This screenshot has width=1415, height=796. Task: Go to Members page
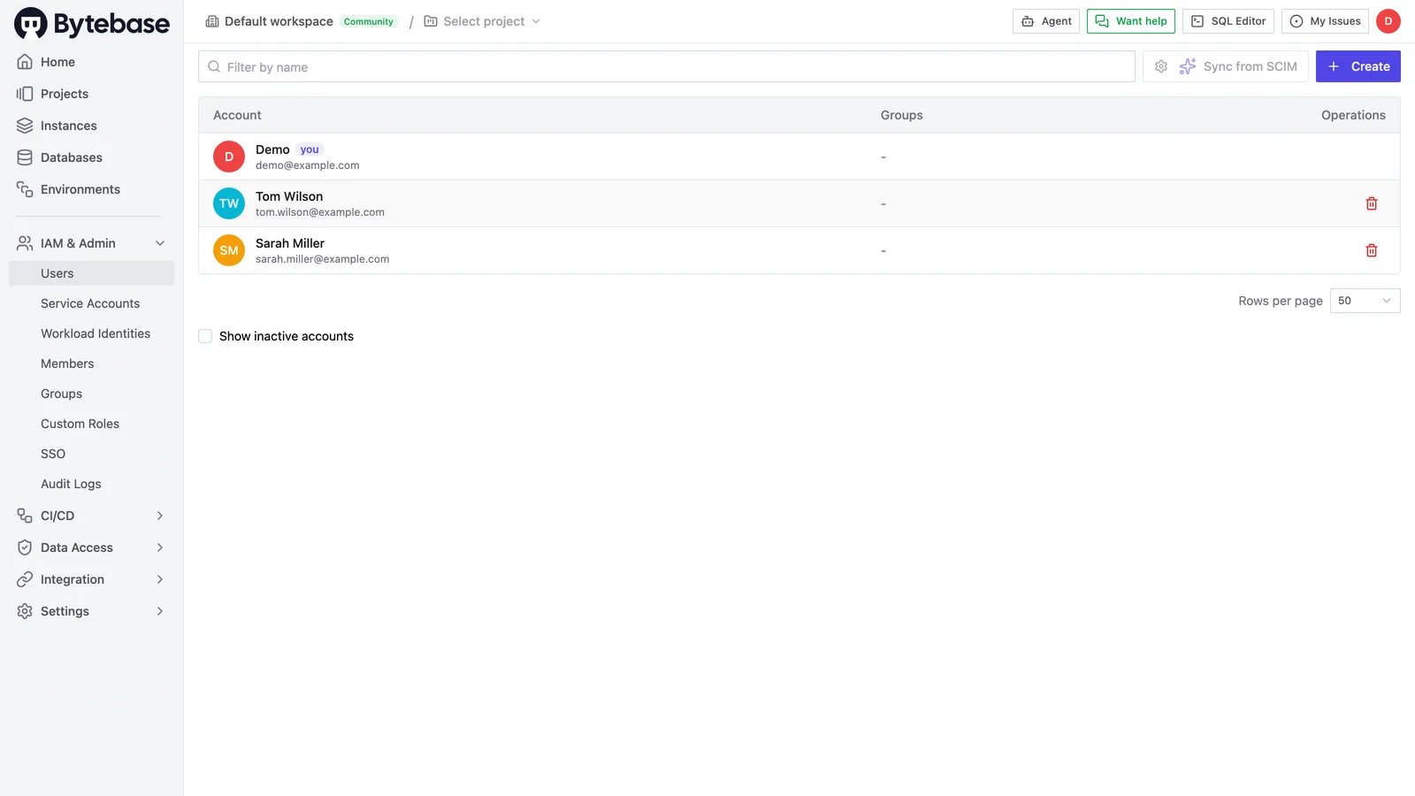pyautogui.click(x=91, y=364)
